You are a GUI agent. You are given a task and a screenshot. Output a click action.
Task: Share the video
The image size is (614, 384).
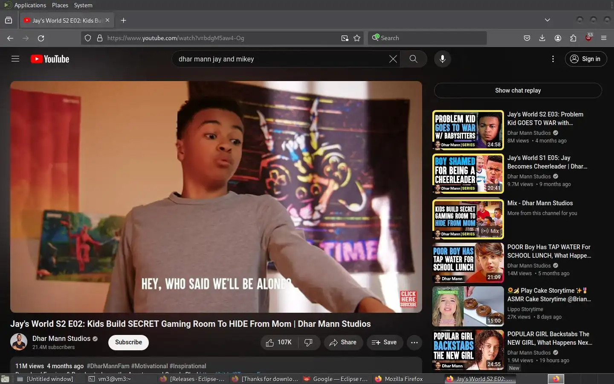343,342
